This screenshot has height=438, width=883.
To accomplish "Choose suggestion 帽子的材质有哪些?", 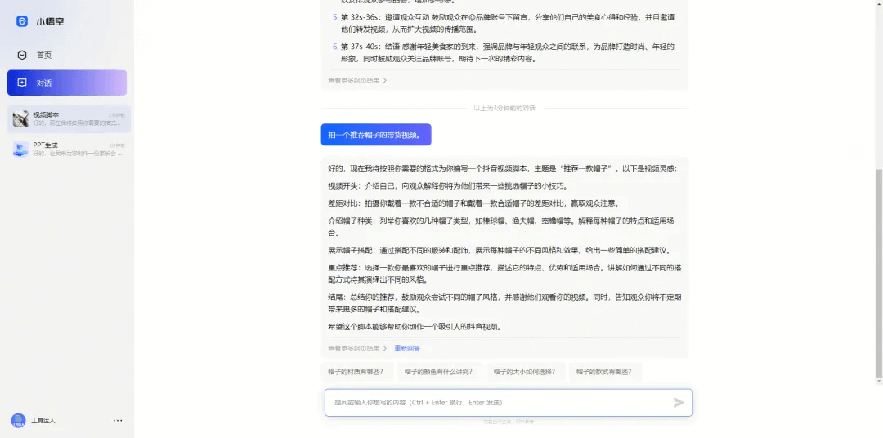I will click(x=356, y=372).
